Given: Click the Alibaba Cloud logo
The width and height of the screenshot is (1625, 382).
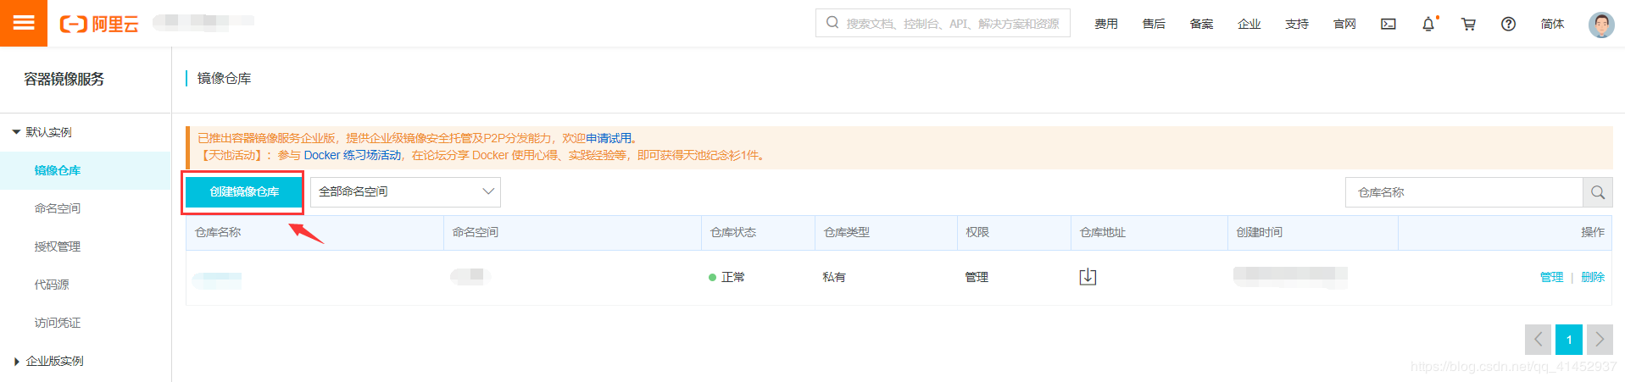Looking at the screenshot, I should pyautogui.click(x=98, y=24).
